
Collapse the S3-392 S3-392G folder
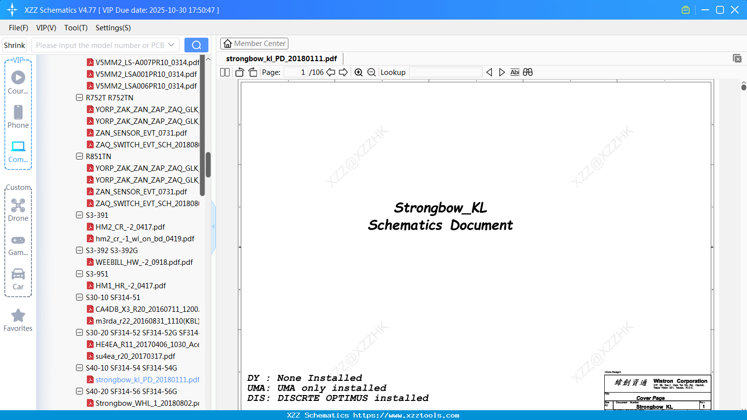79,250
